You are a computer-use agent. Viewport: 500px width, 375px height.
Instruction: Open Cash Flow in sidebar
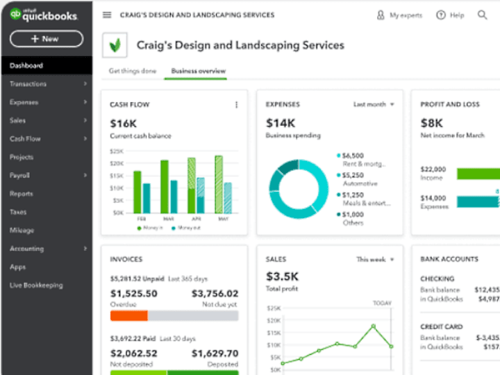pos(25,139)
